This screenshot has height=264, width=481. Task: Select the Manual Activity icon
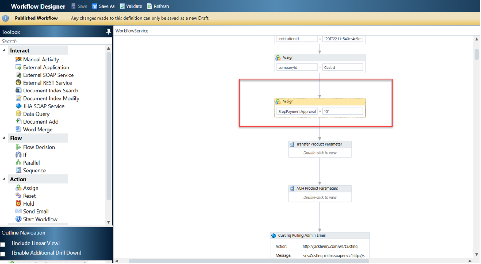coord(18,59)
